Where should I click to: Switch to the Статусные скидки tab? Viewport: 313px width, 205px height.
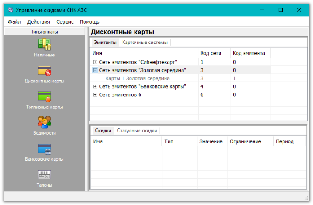tap(137, 131)
